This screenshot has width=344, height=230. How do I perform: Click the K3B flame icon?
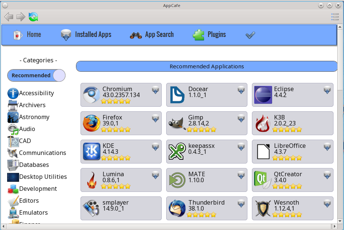coord(263,123)
